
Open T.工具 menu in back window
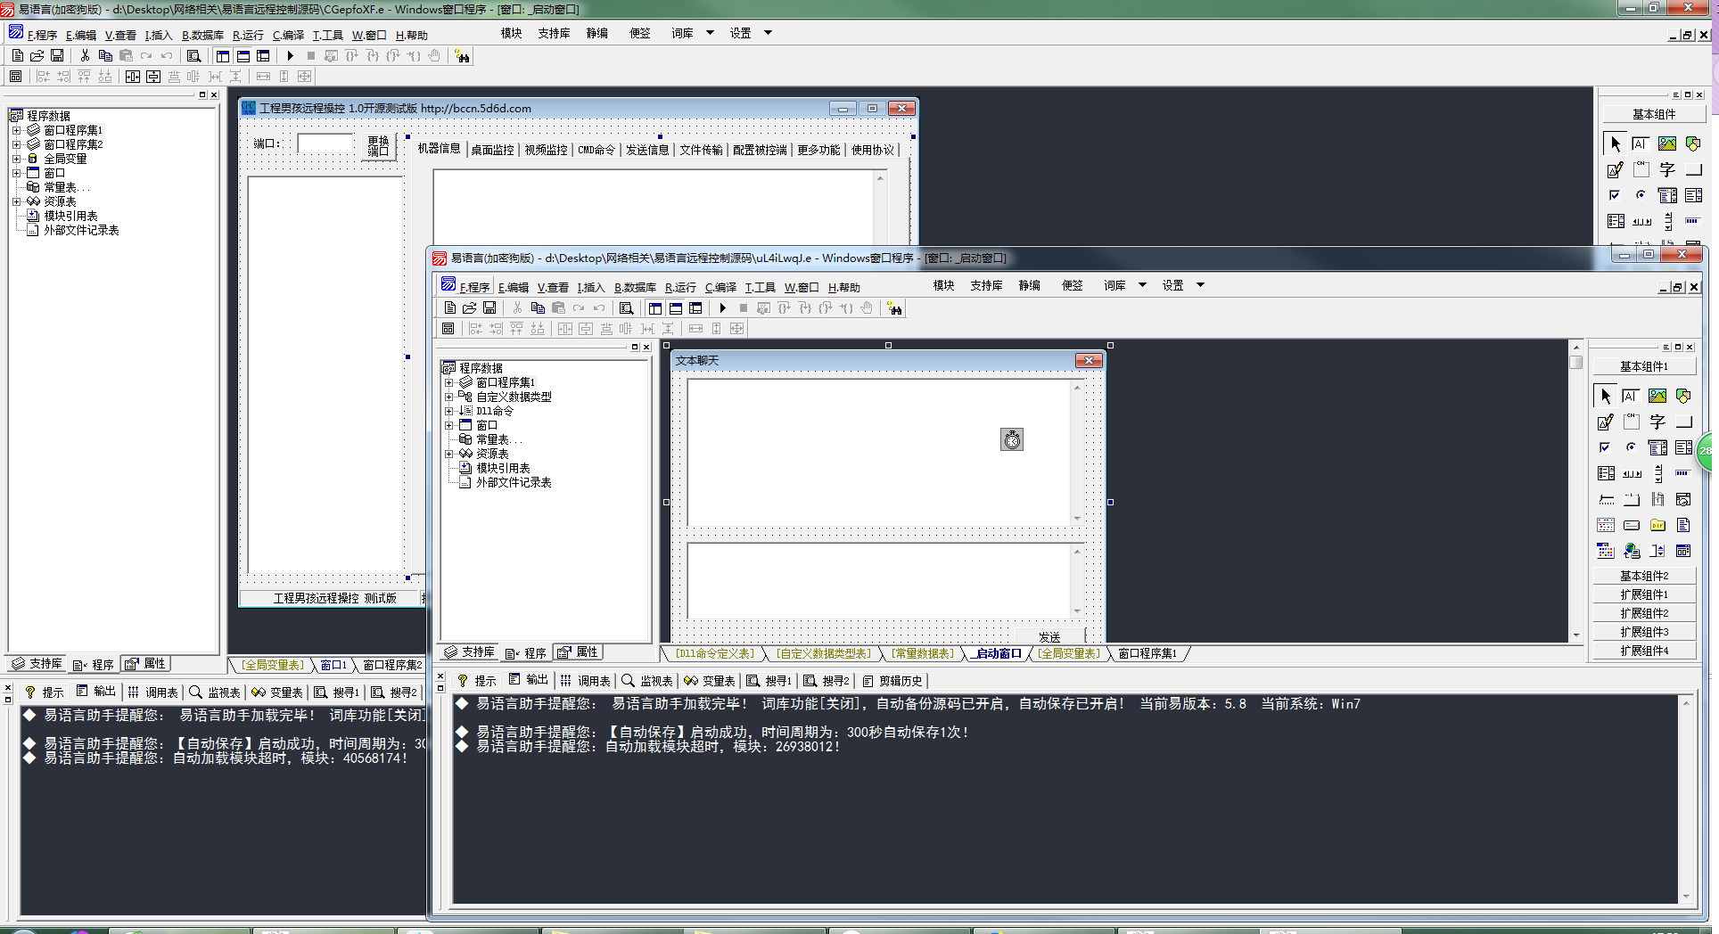pyautogui.click(x=327, y=35)
